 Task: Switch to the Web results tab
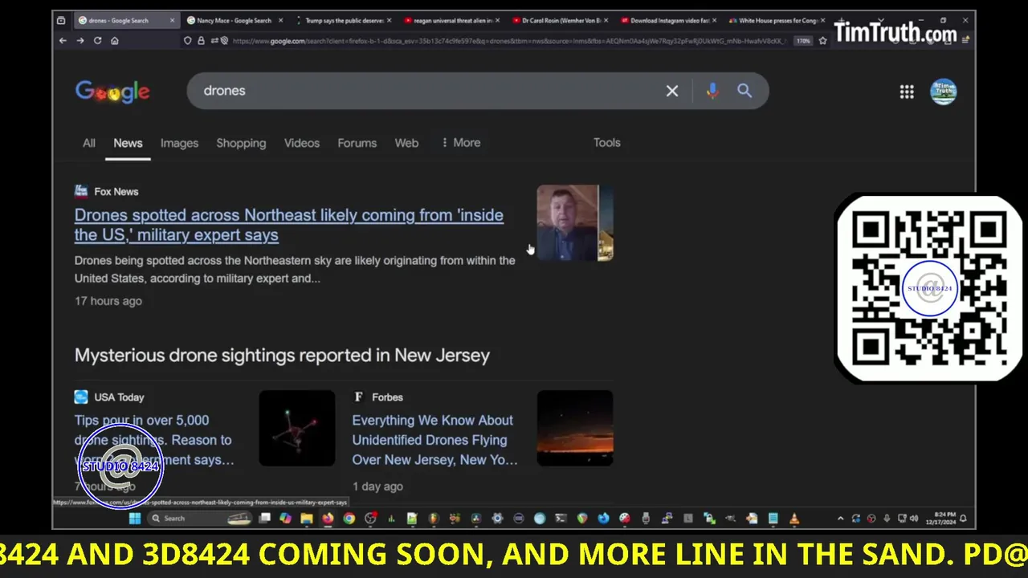coord(406,143)
